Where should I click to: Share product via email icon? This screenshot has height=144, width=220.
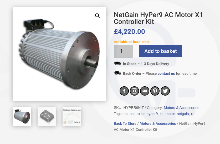click(145, 91)
